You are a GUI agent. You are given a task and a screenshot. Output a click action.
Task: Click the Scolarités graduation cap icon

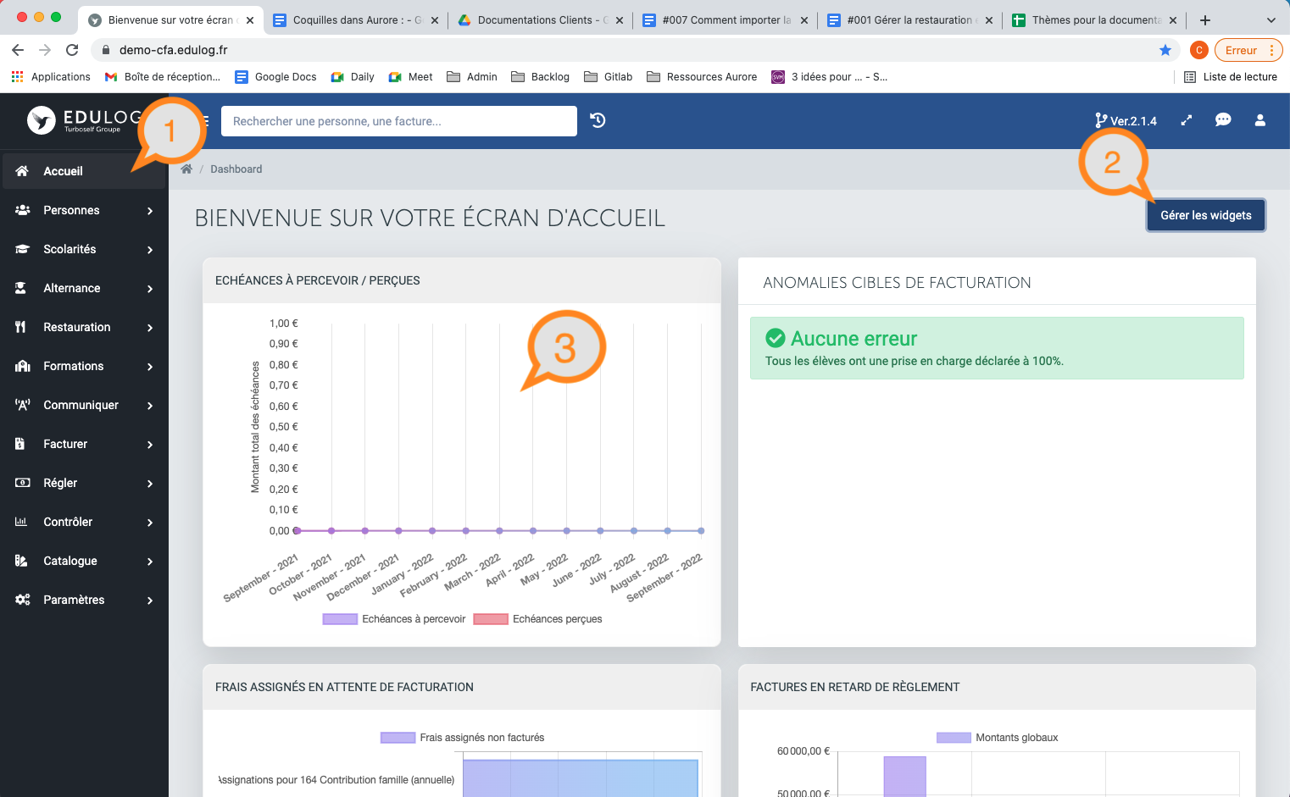coord(23,249)
